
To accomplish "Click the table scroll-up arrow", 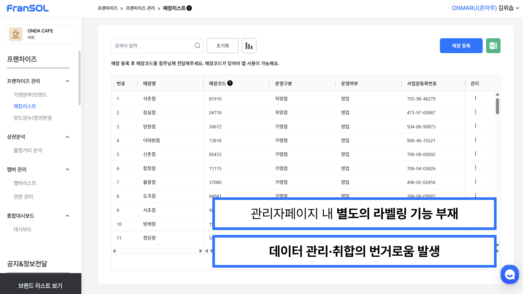I will tap(497, 94).
